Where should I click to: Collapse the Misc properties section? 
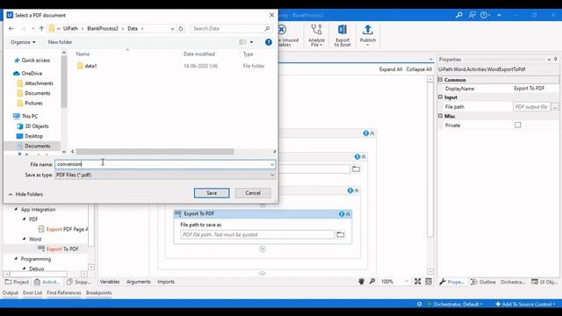[x=441, y=116]
